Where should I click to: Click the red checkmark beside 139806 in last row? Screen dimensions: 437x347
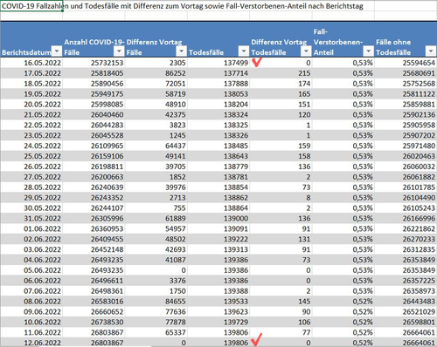(257, 339)
